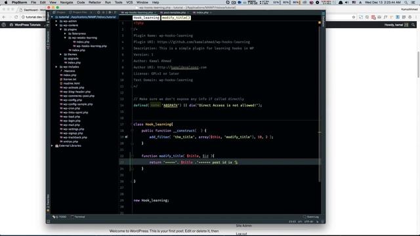The height and width of the screenshot is (236, 420).
Task: Click the lock icon in the status bar
Action: (318, 222)
